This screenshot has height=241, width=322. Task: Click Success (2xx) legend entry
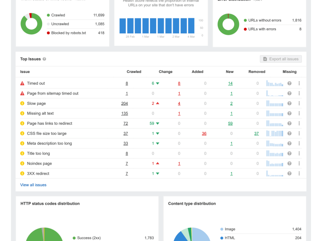tap(113, 238)
